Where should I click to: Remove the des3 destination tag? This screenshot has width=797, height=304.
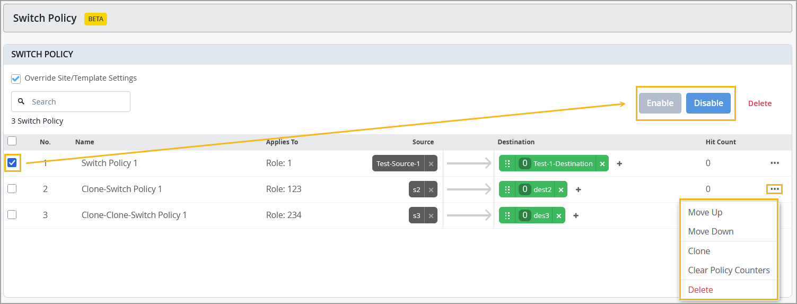pyautogui.click(x=559, y=215)
